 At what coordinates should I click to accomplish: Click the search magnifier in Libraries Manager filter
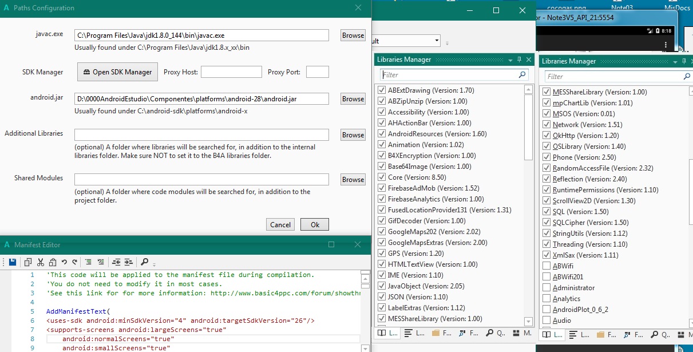tap(521, 75)
